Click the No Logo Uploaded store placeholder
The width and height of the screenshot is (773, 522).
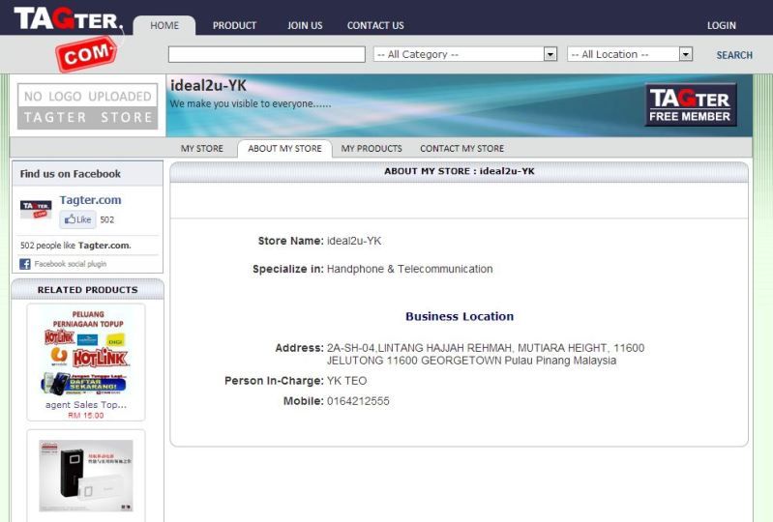pyautogui.click(x=87, y=106)
